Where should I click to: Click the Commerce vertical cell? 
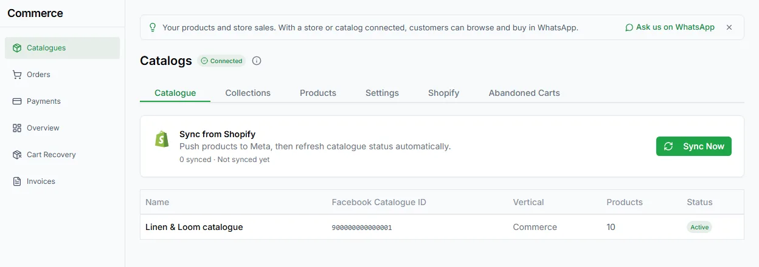[535, 227]
